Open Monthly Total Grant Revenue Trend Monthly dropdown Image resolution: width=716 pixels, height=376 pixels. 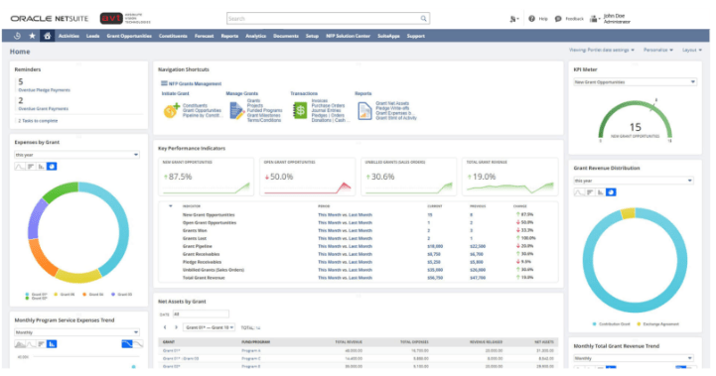coord(634,358)
